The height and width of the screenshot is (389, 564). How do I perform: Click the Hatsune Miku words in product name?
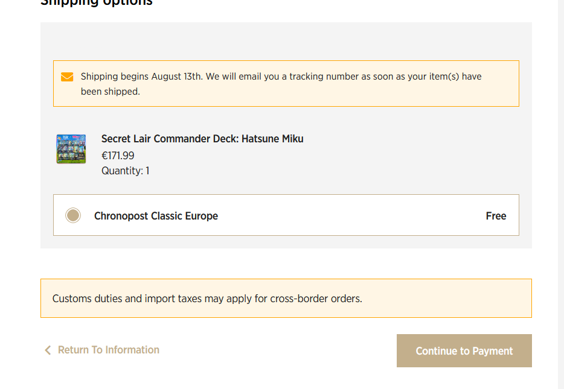272,139
